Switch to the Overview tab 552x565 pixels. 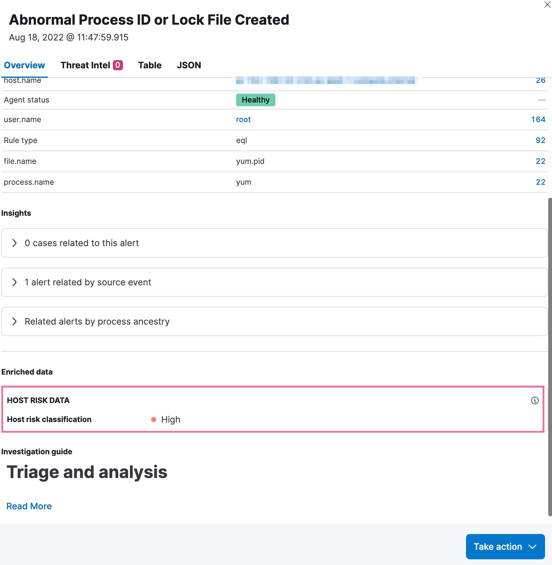(24, 65)
